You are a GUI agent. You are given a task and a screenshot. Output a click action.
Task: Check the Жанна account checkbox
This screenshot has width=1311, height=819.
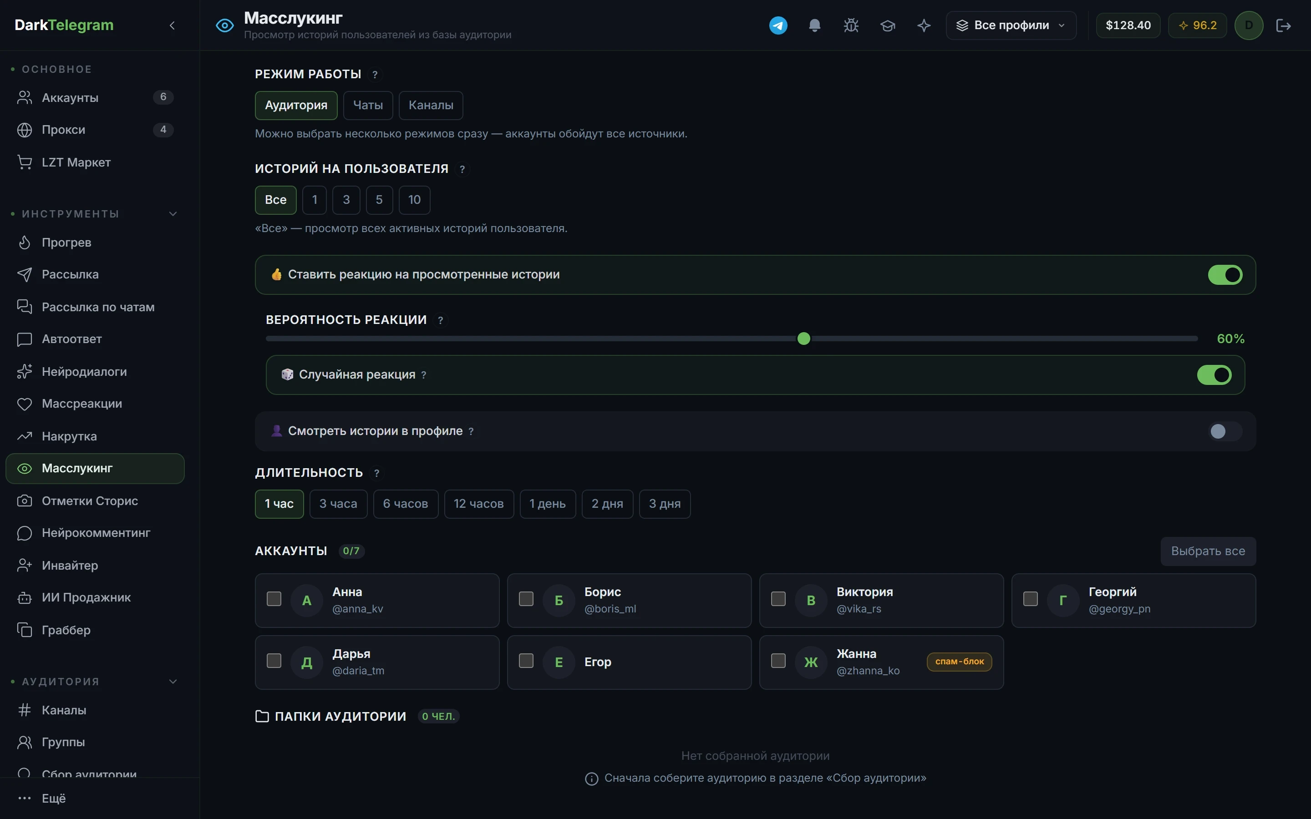778,661
